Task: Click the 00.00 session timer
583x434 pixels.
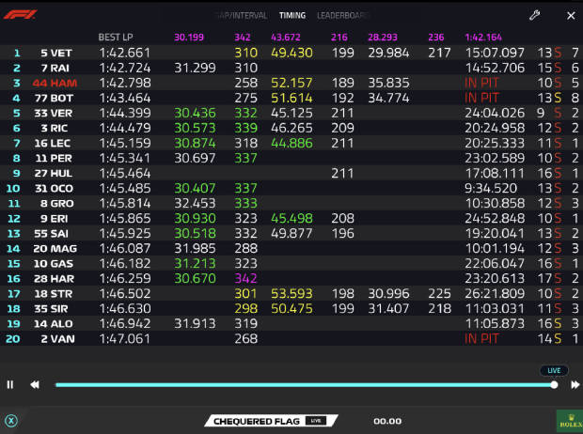Action: click(387, 421)
